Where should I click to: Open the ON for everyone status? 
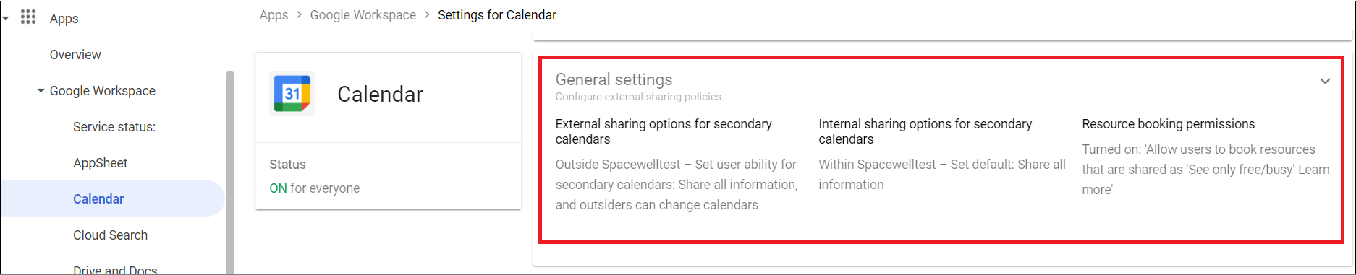(314, 188)
